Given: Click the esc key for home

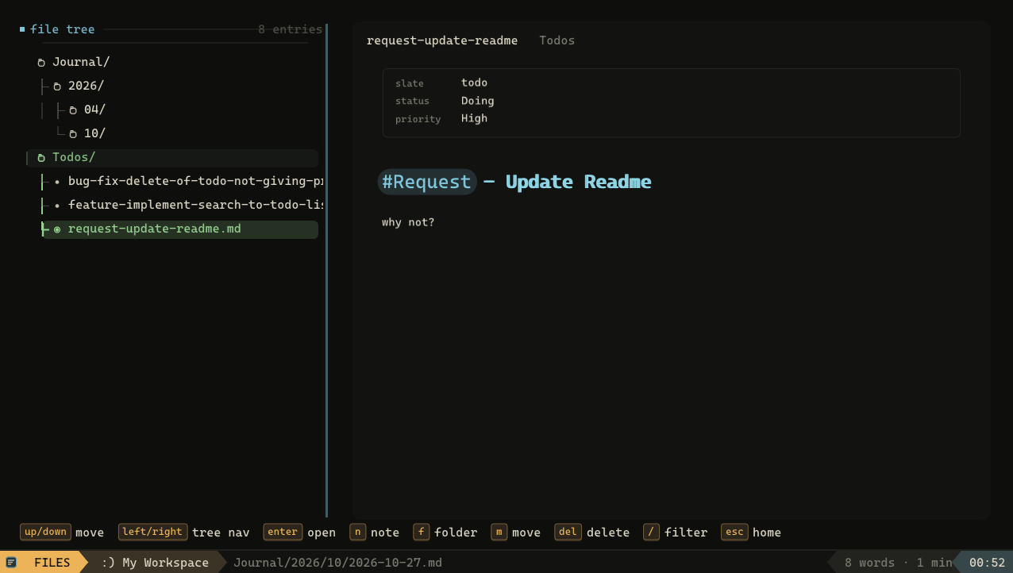Looking at the screenshot, I should (734, 532).
